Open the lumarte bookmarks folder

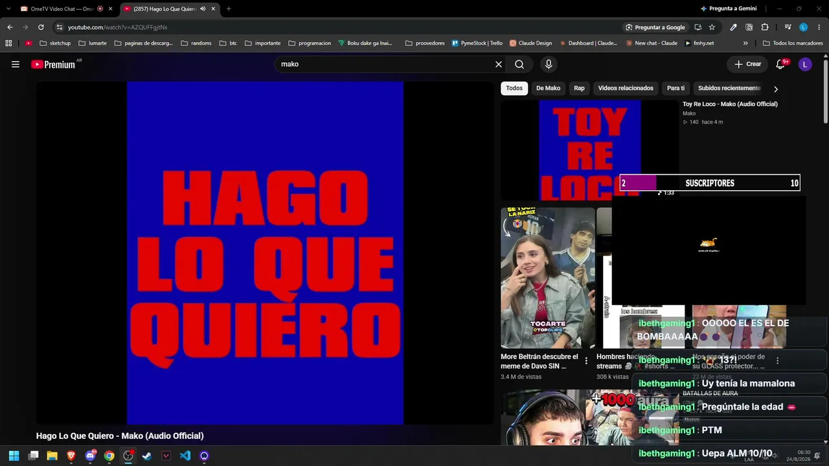point(93,43)
